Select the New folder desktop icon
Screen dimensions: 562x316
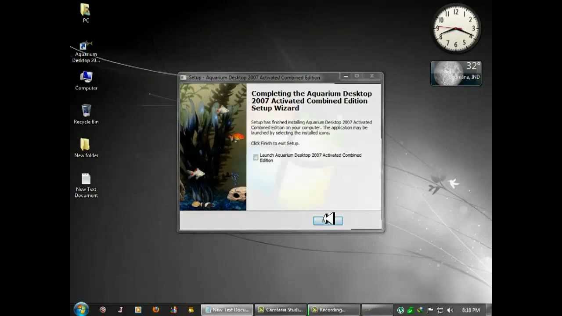coord(86,148)
